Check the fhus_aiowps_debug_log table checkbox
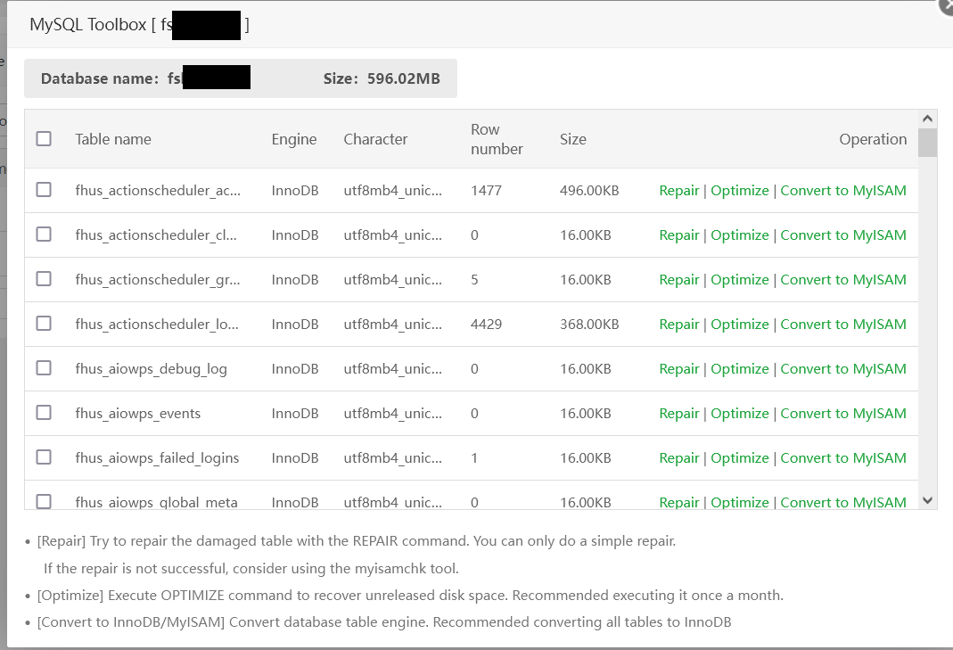Screen dimensions: 953x650 (44, 368)
